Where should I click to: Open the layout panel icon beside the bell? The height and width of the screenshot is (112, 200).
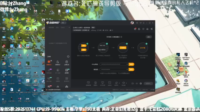pos(143,29)
